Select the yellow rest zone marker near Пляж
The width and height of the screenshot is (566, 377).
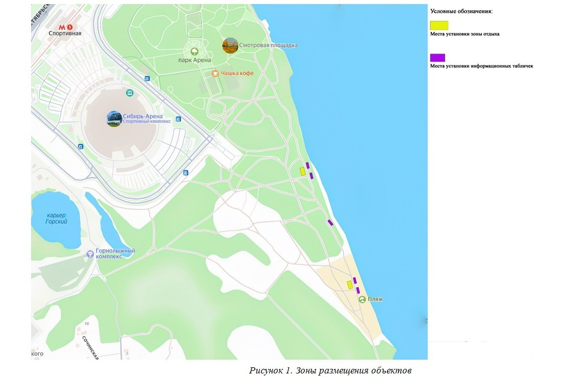(350, 285)
